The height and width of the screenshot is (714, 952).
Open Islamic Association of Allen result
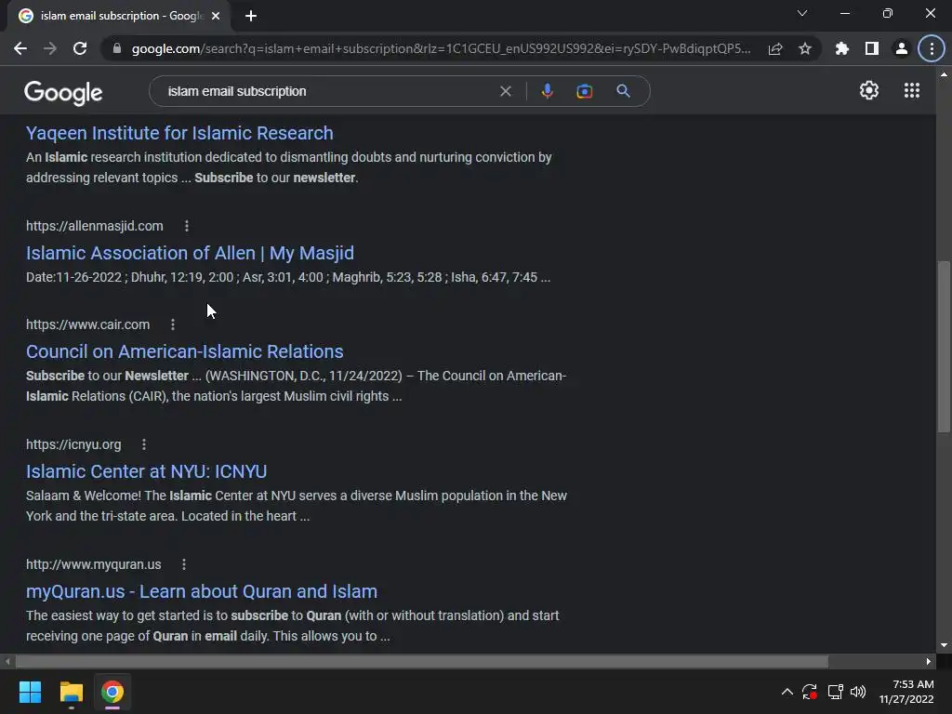point(190,253)
